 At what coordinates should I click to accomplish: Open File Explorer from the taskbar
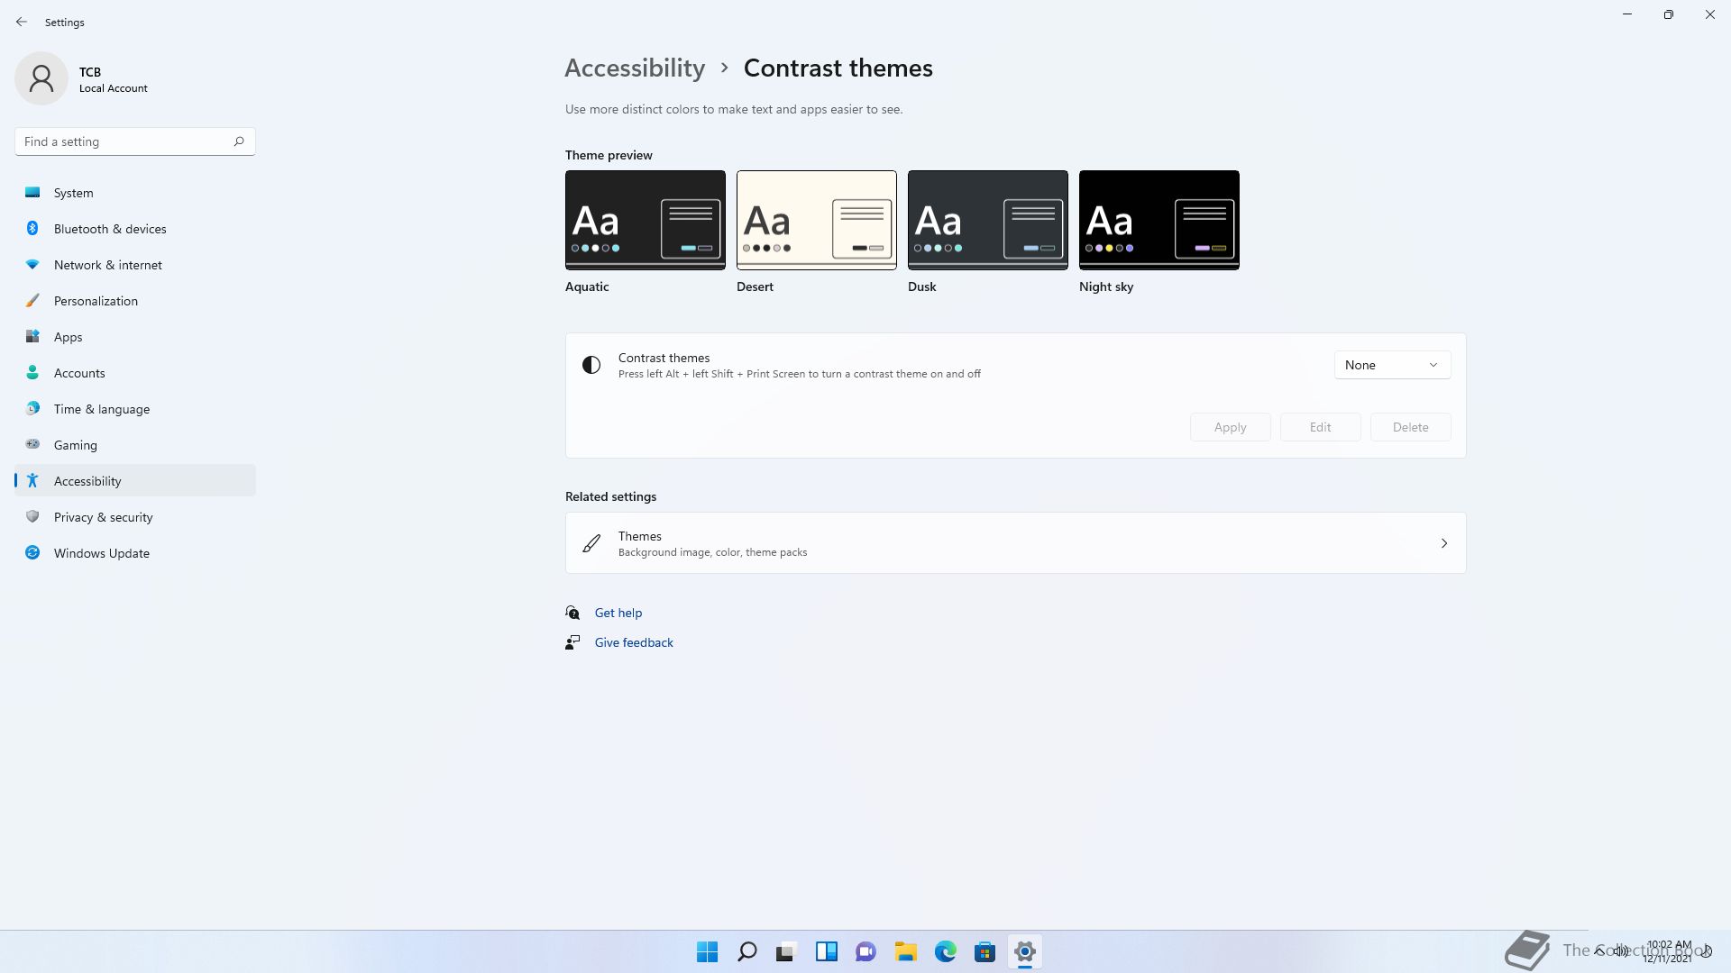[905, 951]
